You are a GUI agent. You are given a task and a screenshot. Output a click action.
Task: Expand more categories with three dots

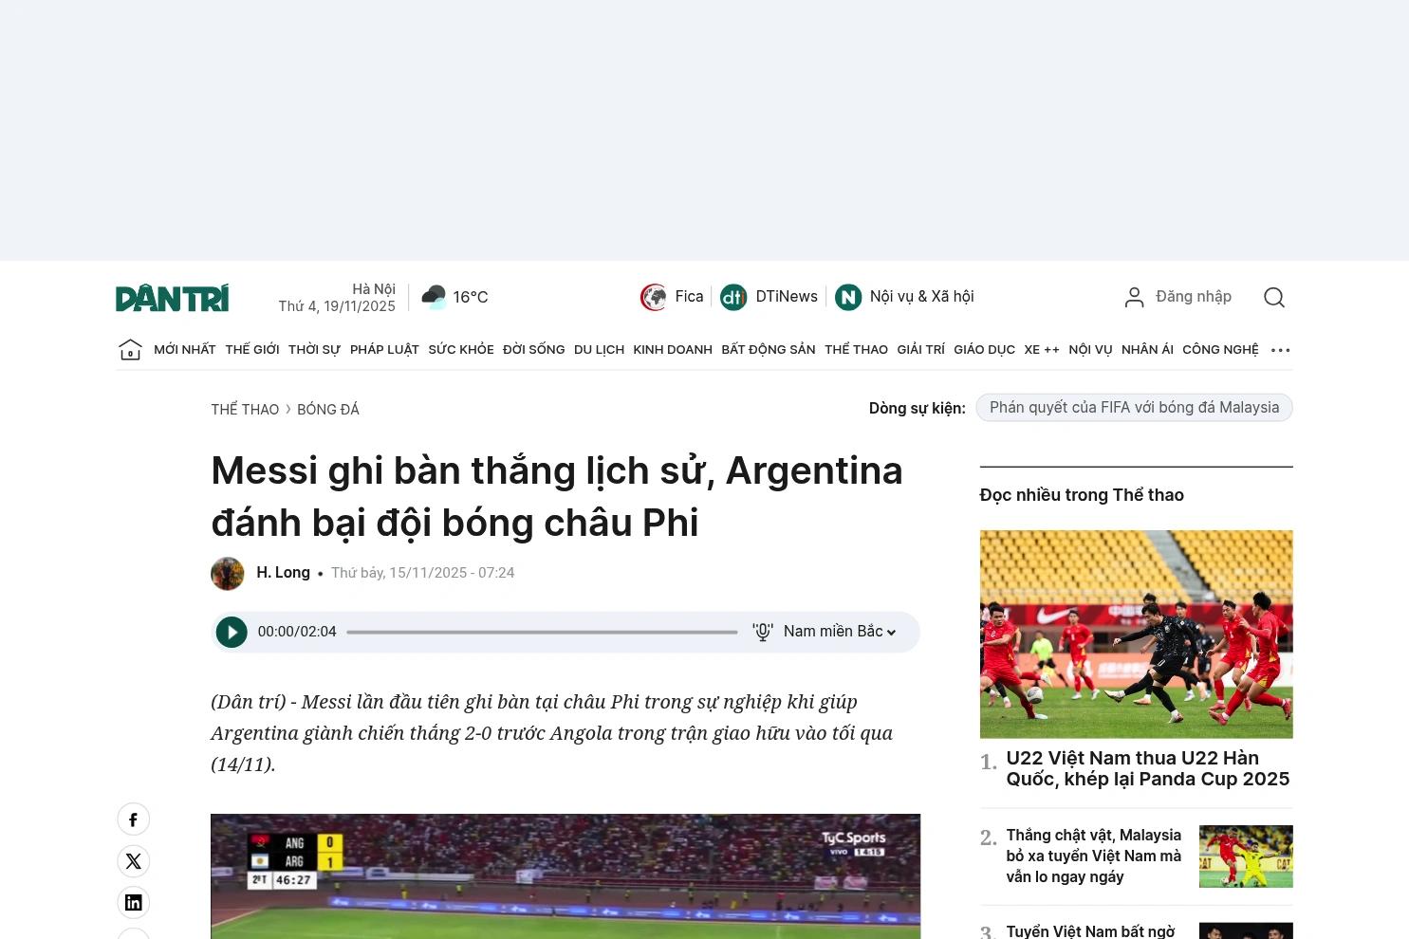tap(1281, 350)
